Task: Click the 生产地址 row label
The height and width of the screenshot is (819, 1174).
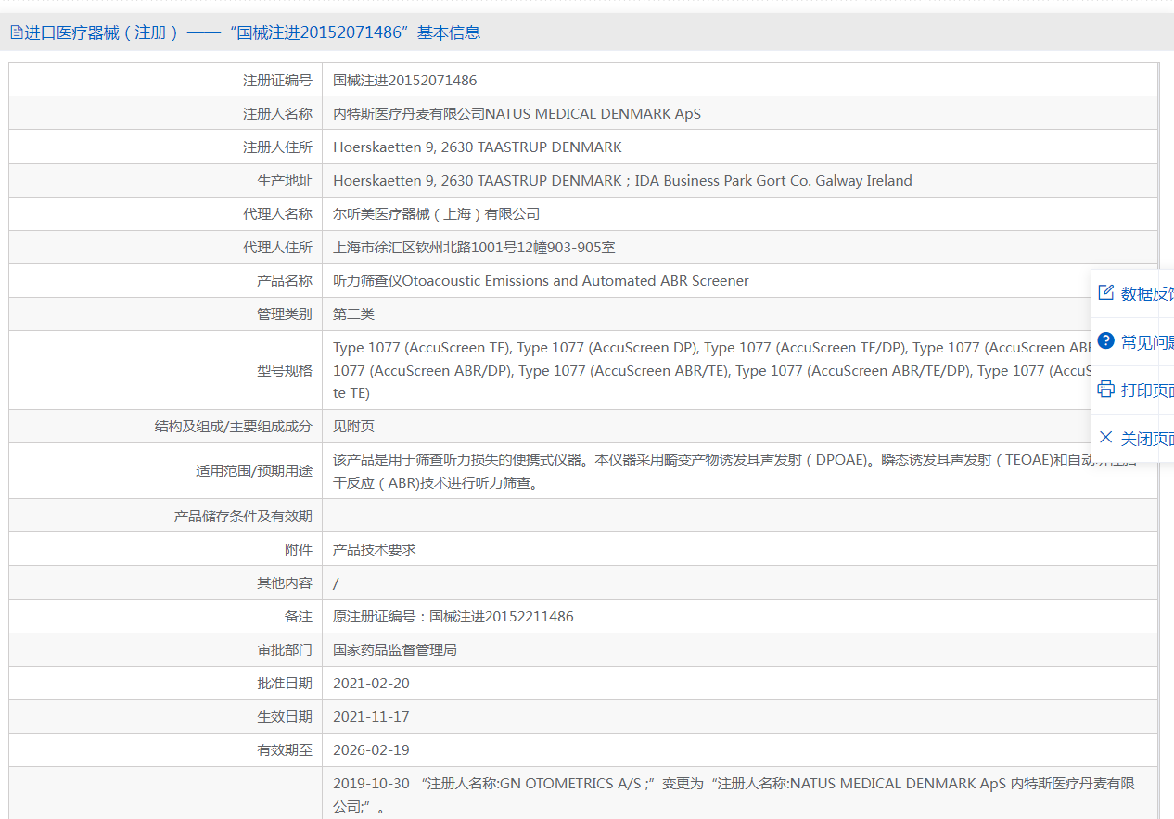Action: (285, 181)
